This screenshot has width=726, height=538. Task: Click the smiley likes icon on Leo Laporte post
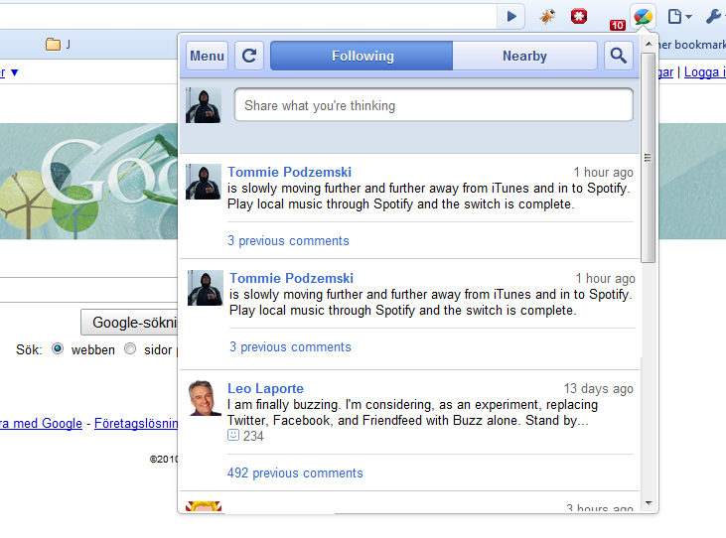tap(232, 436)
